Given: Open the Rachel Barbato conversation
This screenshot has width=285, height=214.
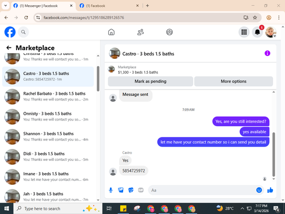Looking at the screenshot, I should [48, 96].
